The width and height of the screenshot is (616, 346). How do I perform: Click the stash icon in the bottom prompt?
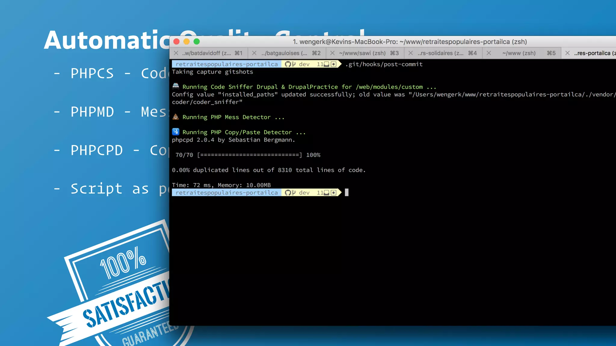point(327,193)
